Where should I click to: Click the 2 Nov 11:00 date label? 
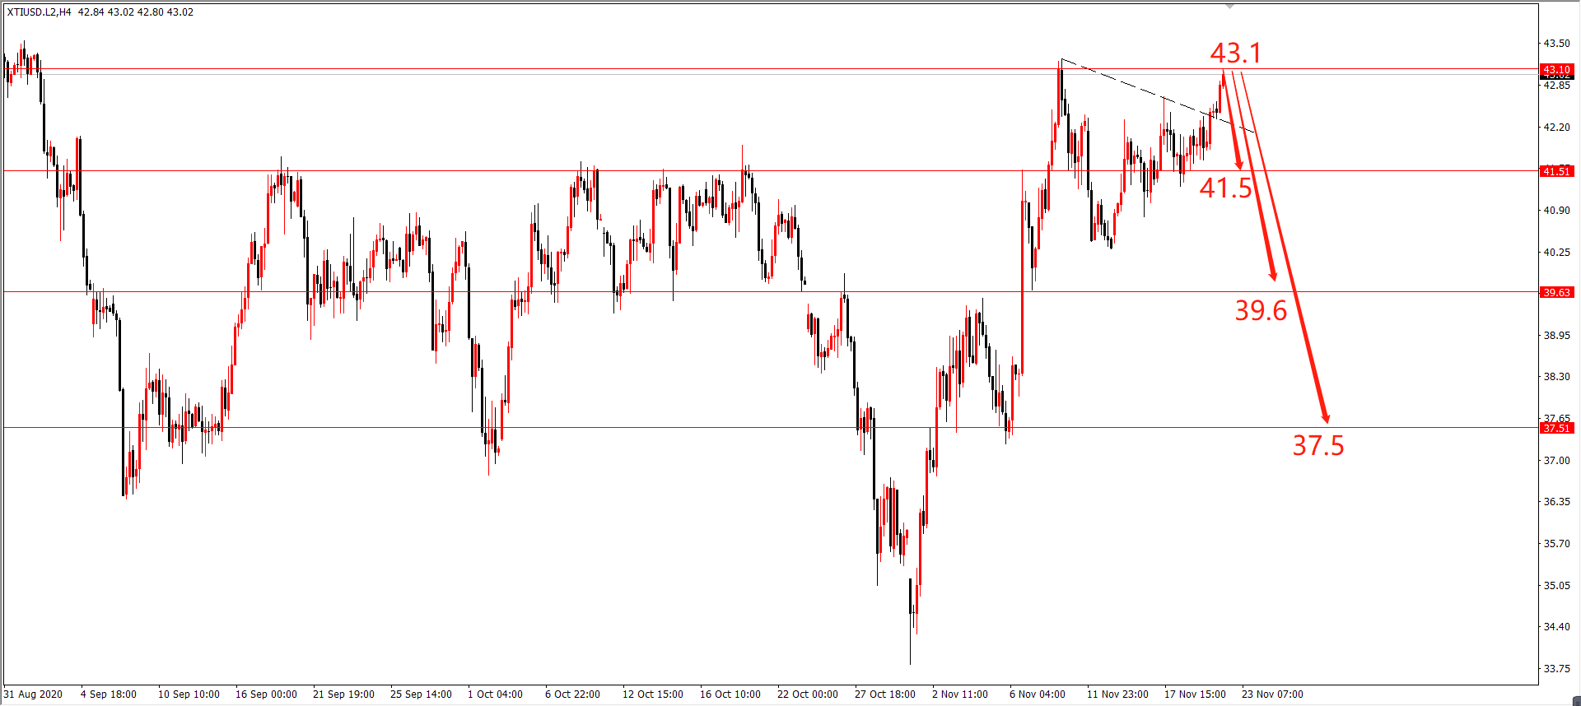point(960,694)
